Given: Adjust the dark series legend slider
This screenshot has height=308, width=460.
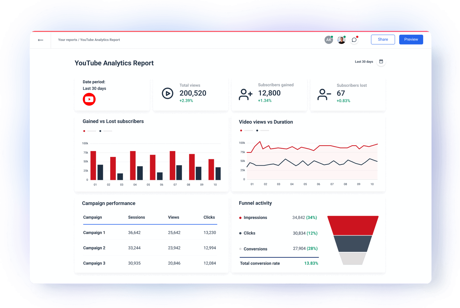Looking at the screenshot, I should coord(107,131).
